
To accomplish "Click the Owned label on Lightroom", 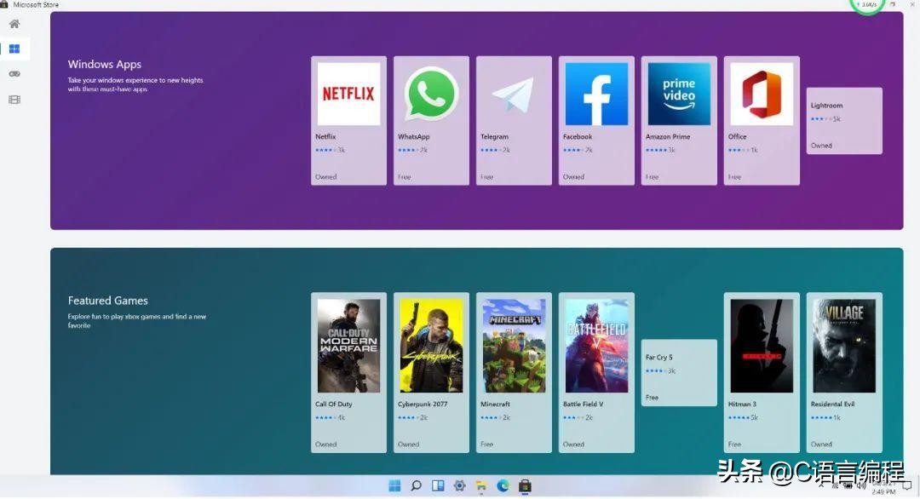I will pyautogui.click(x=821, y=145).
